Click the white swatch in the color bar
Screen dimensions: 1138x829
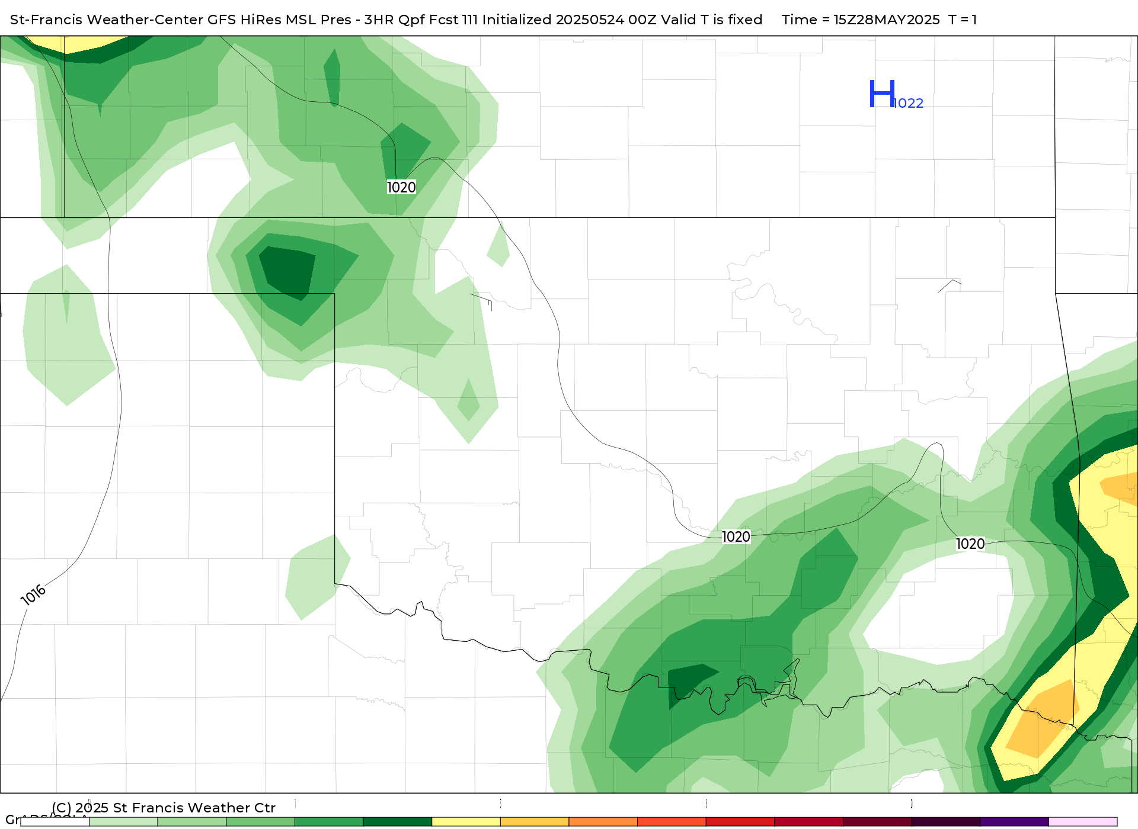pos(55,822)
